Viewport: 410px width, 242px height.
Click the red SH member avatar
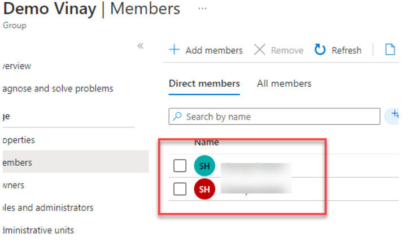coord(204,189)
